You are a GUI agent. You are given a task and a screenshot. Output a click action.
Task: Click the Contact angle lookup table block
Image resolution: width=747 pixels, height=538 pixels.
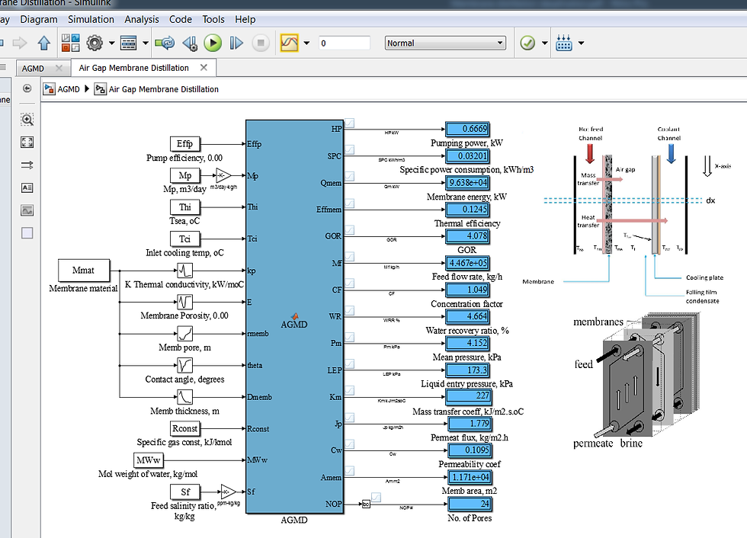click(184, 365)
